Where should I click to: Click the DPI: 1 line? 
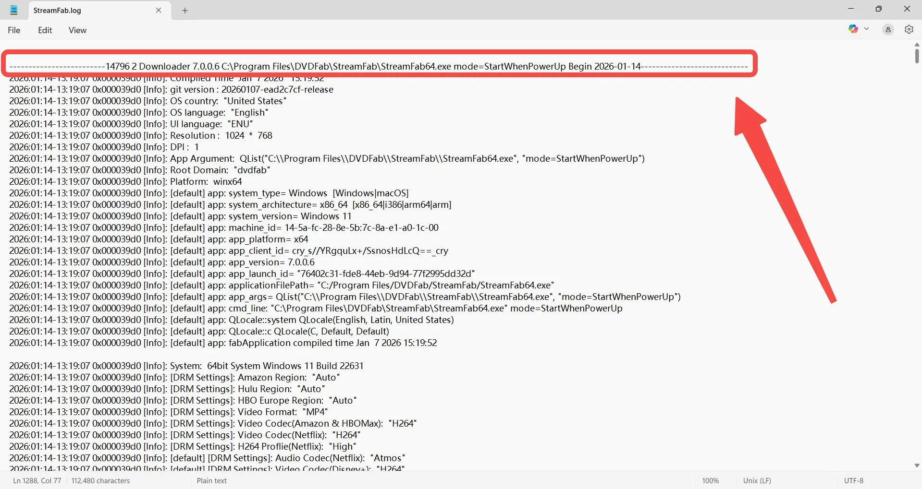click(x=104, y=147)
